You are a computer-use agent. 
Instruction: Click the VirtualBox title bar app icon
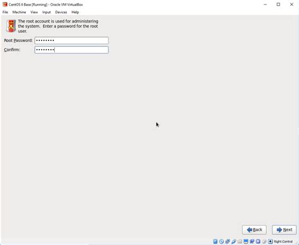pyautogui.click(x=4, y=4)
